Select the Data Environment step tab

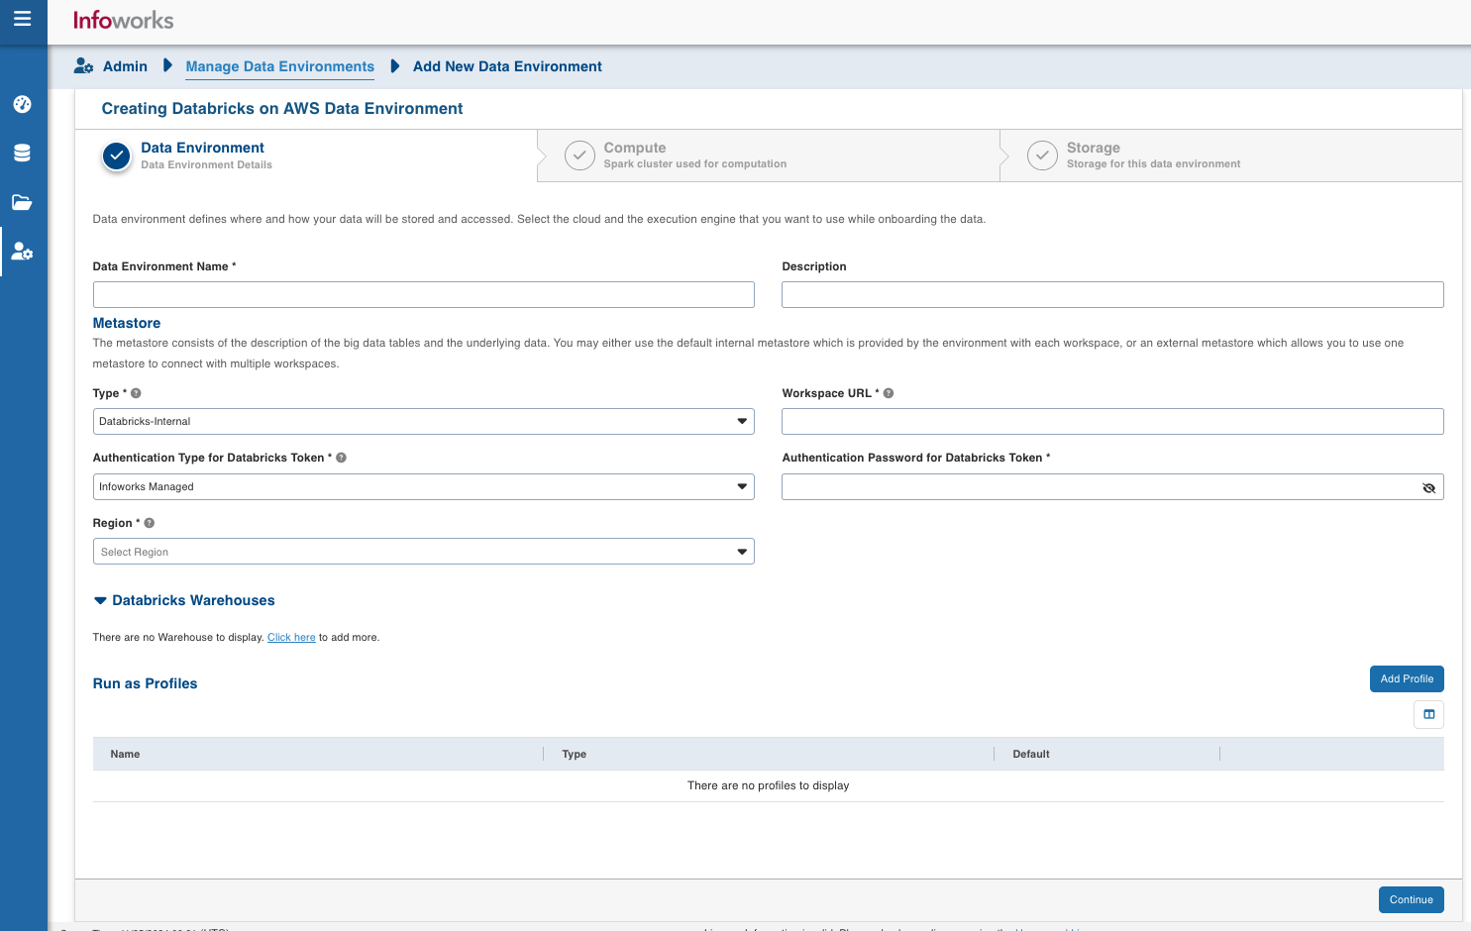coord(306,155)
